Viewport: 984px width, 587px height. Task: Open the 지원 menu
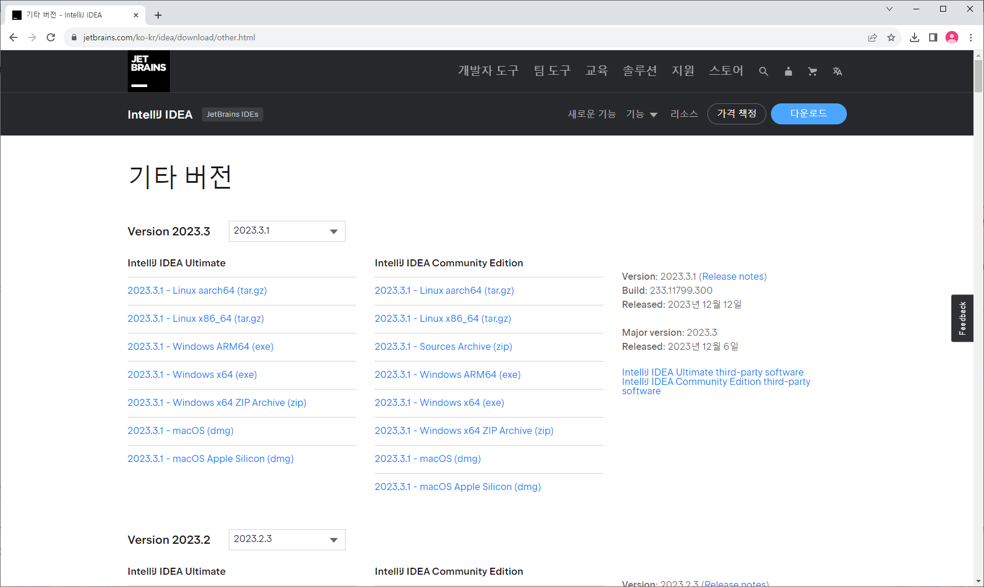tap(683, 71)
